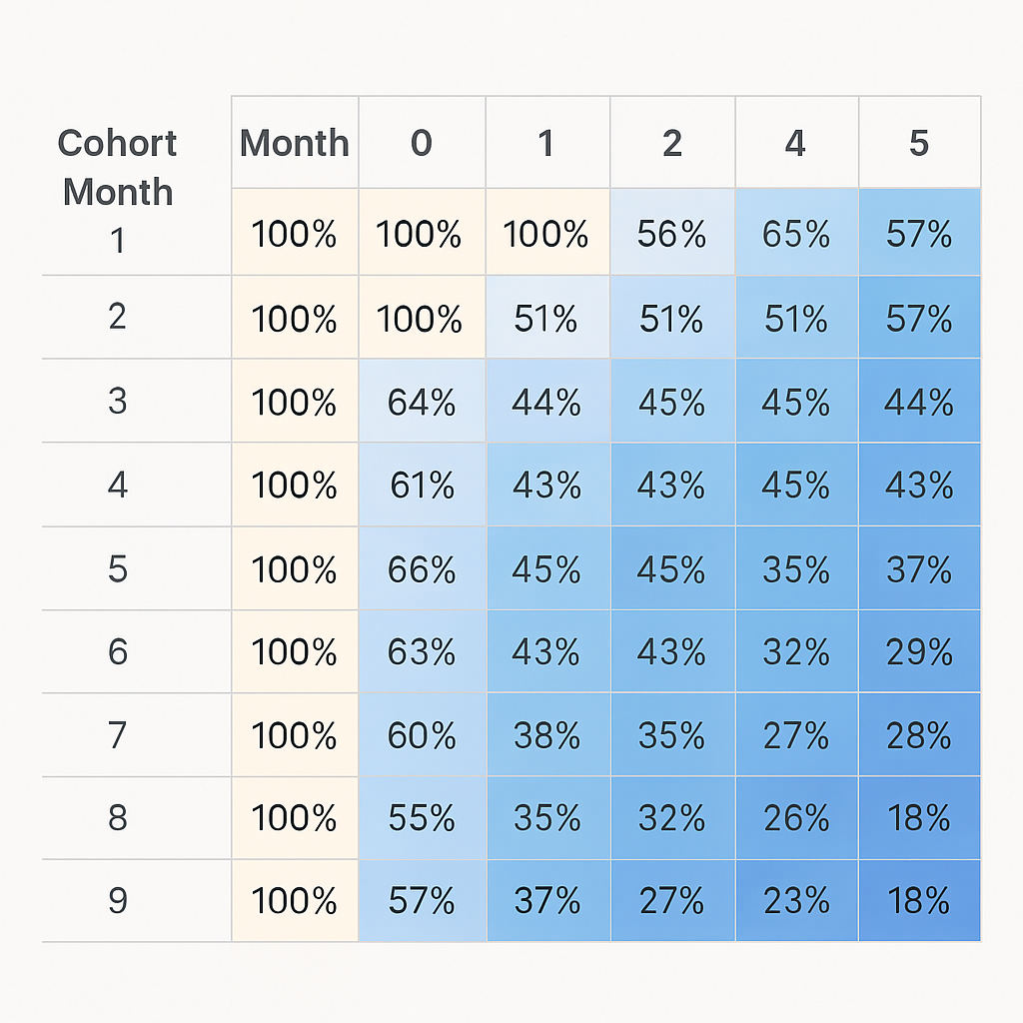Pick the 61% cell in cohort row 4
The width and height of the screenshot is (1023, 1023).
pos(422,486)
